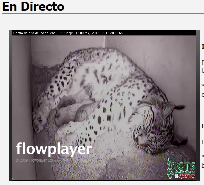204x185 pixels.
Task: Click the Centro de cría del Acebuche caption
Action: coord(35,33)
